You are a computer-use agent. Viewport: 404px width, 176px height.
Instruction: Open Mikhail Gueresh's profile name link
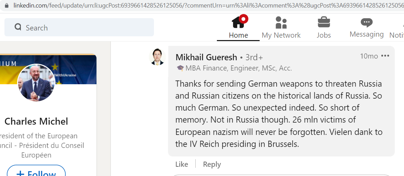point(206,57)
